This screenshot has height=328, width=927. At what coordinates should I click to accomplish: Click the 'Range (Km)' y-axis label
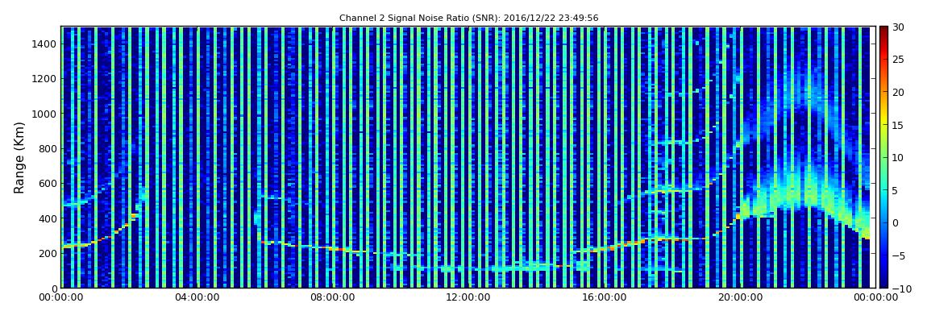tap(19, 156)
